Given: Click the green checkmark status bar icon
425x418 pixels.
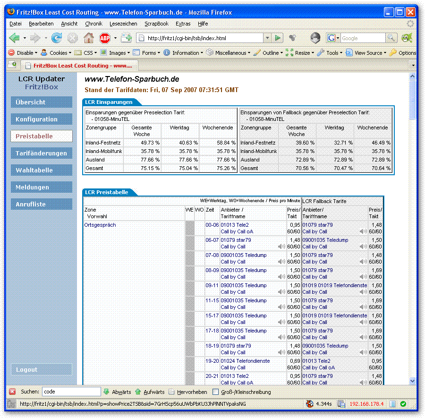Looking at the screenshot, I should tap(403, 404).
